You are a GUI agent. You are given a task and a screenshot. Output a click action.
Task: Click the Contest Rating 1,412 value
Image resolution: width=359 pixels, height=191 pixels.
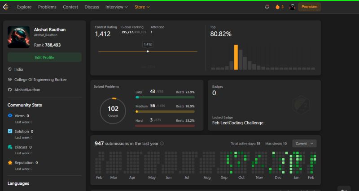point(103,34)
